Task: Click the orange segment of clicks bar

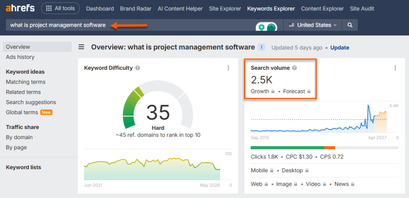Action: point(330,148)
